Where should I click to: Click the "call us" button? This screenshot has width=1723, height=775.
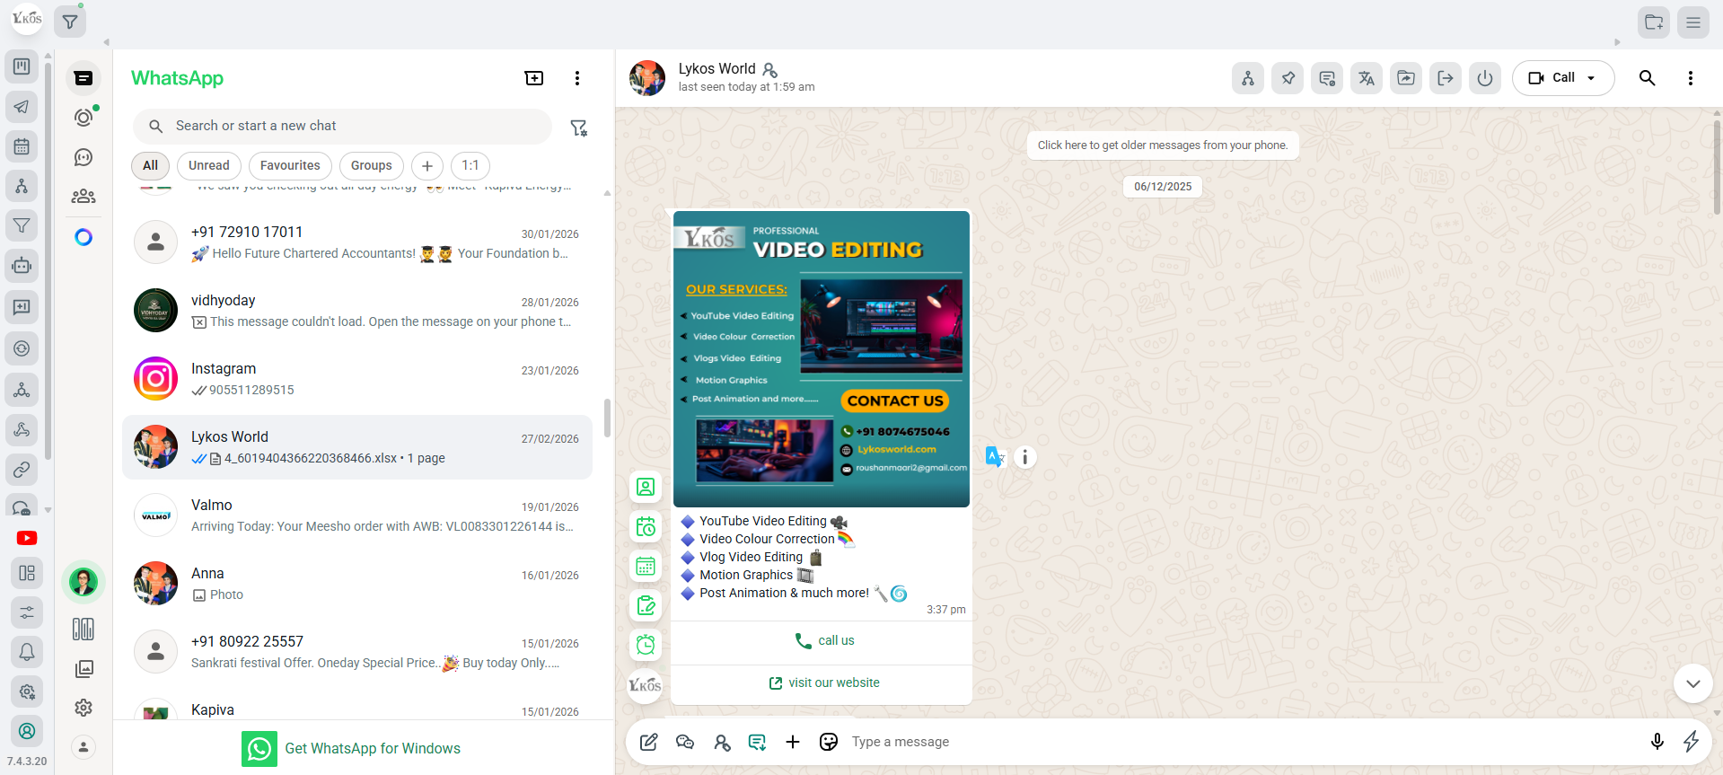823,640
